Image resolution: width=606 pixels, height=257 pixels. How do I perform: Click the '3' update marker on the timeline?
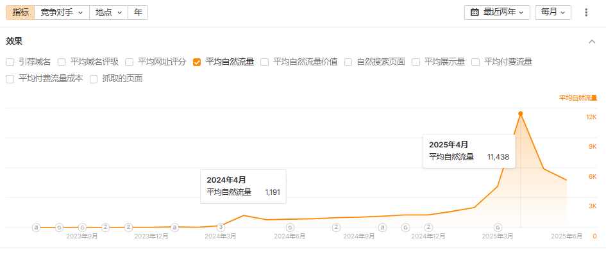pyautogui.click(x=221, y=227)
